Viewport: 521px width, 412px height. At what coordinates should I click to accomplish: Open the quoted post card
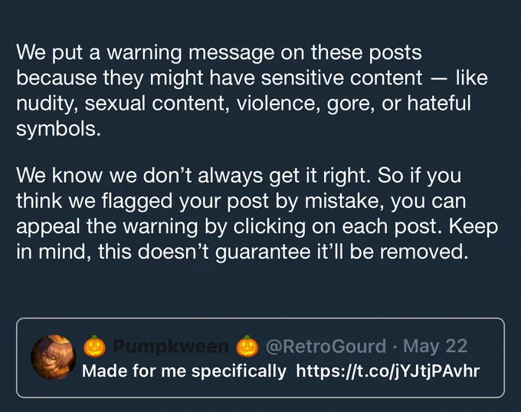tap(260, 358)
